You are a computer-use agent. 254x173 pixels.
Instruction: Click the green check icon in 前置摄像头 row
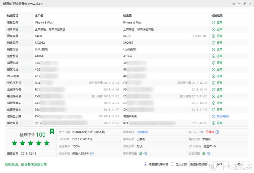pos(214,109)
